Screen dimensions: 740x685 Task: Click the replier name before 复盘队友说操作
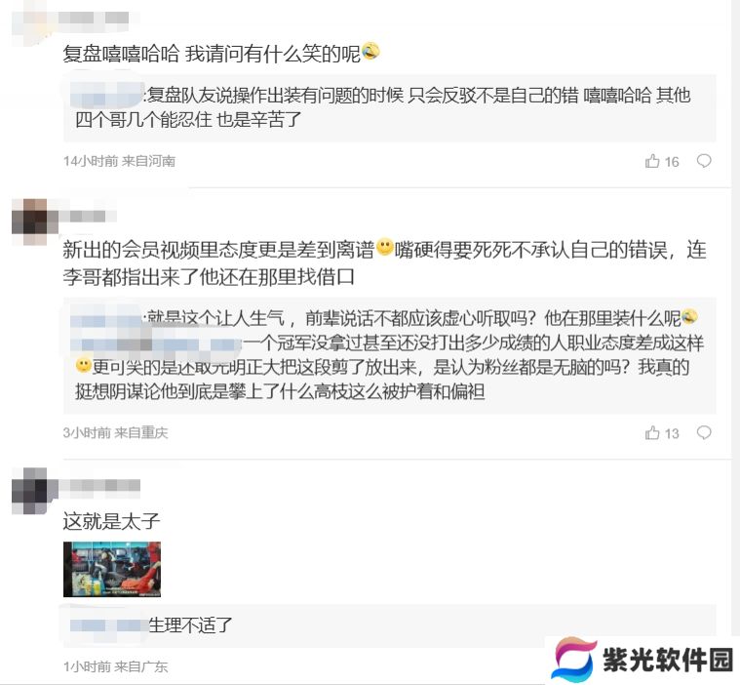[106, 95]
